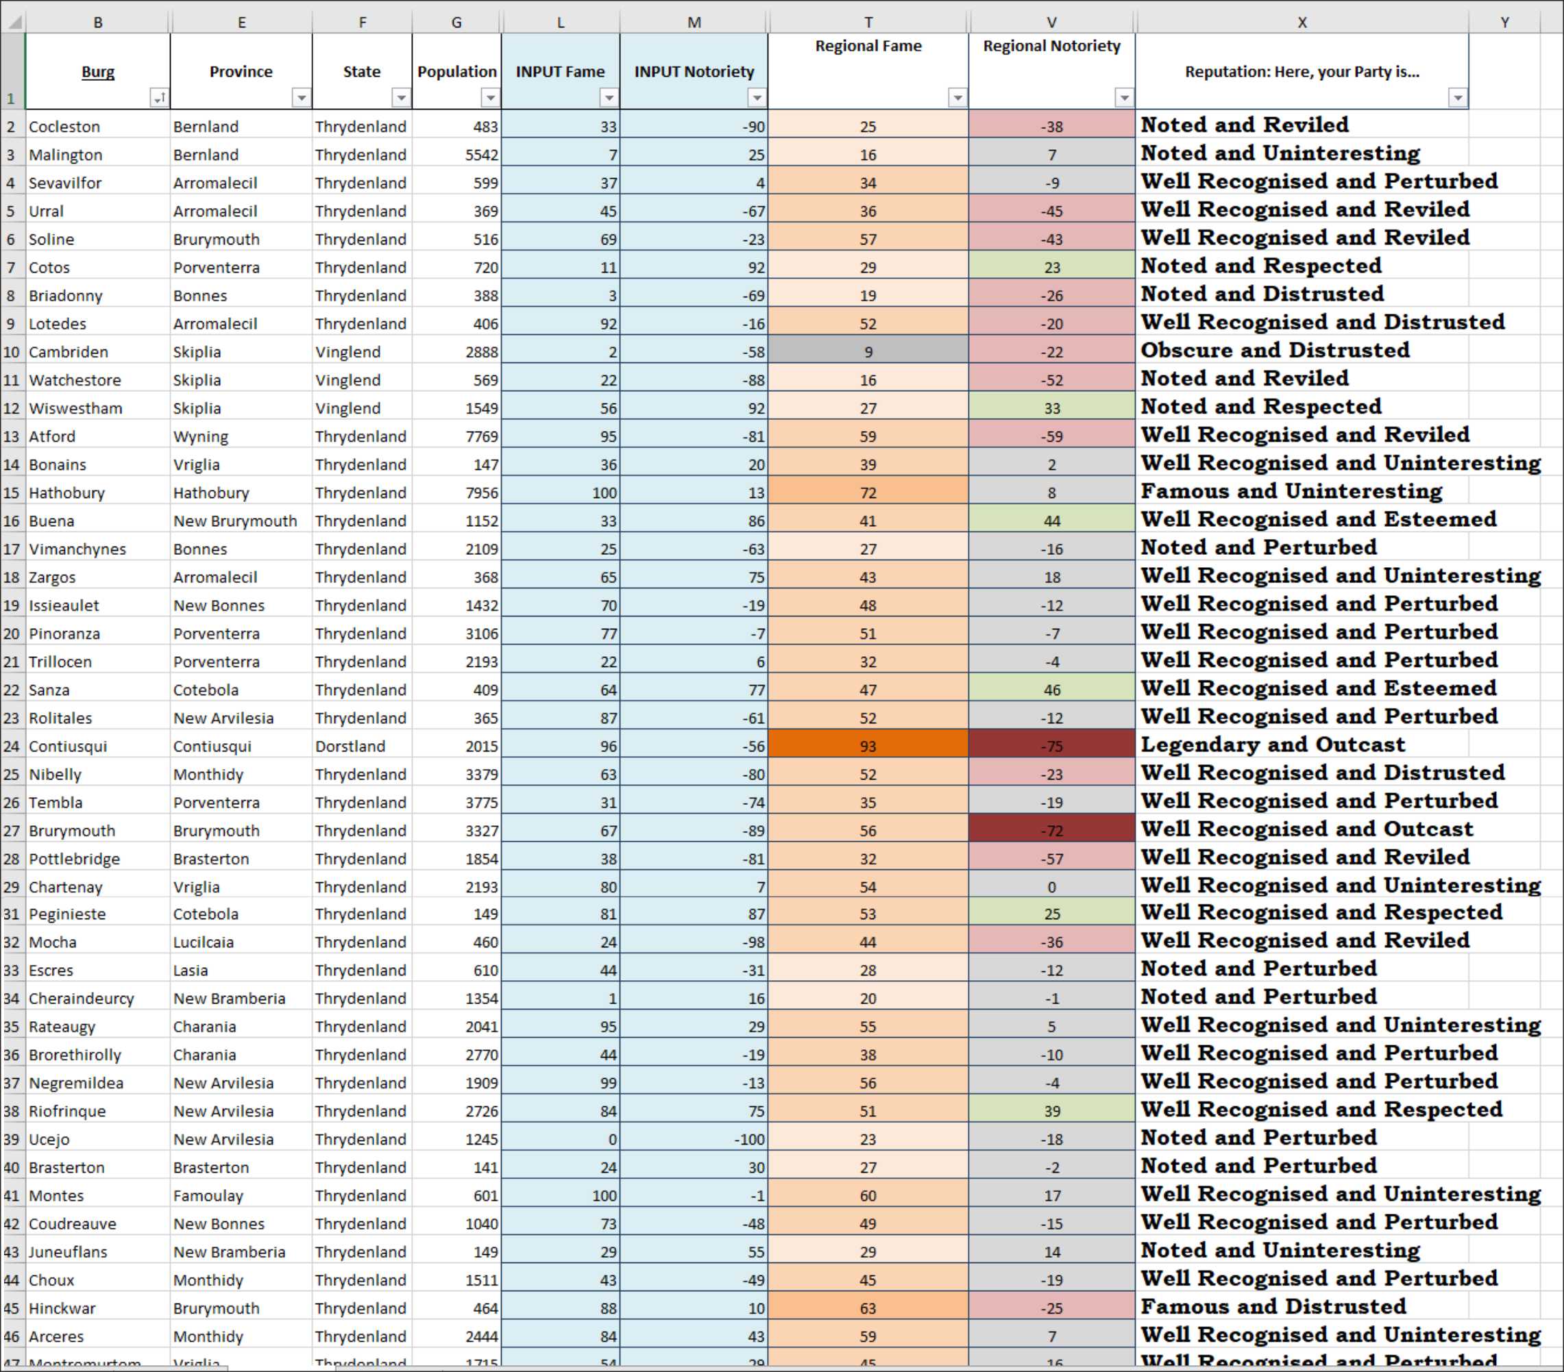Select the Famoulay province cell
The height and width of the screenshot is (1372, 1564).
pyautogui.click(x=241, y=1196)
